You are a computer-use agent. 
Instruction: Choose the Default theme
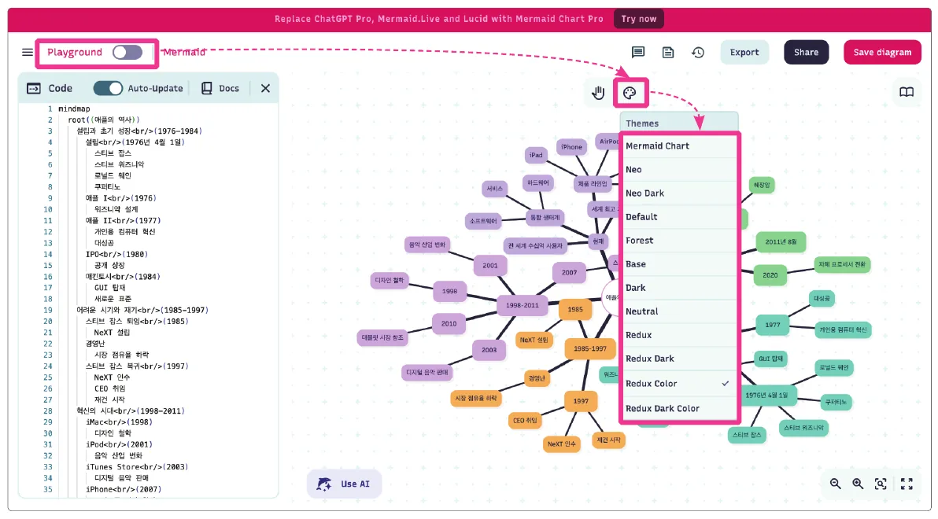point(679,217)
